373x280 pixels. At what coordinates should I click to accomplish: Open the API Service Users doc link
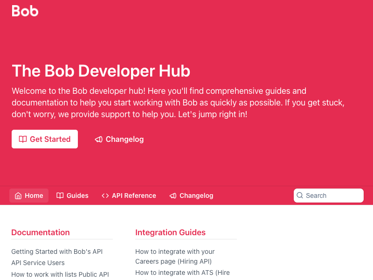(x=38, y=263)
